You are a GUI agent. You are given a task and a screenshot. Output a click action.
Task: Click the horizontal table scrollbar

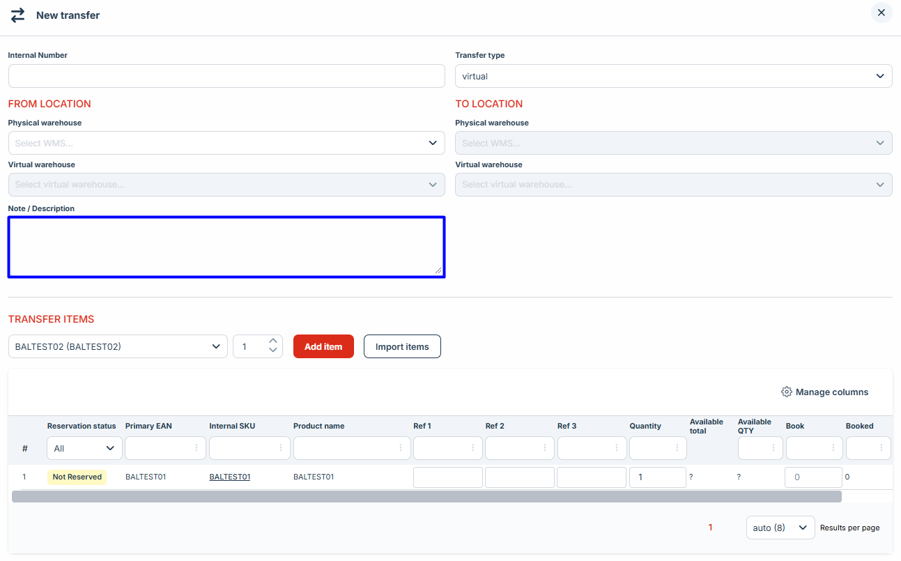[426, 497]
